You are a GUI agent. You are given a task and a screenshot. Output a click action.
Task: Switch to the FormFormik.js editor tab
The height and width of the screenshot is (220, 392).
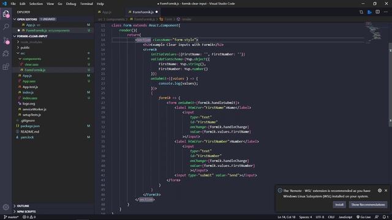[x=143, y=12]
